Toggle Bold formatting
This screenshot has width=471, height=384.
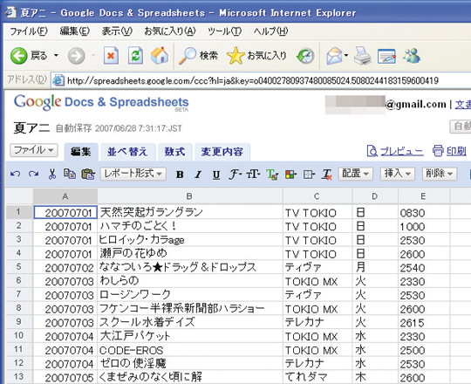click(x=180, y=175)
